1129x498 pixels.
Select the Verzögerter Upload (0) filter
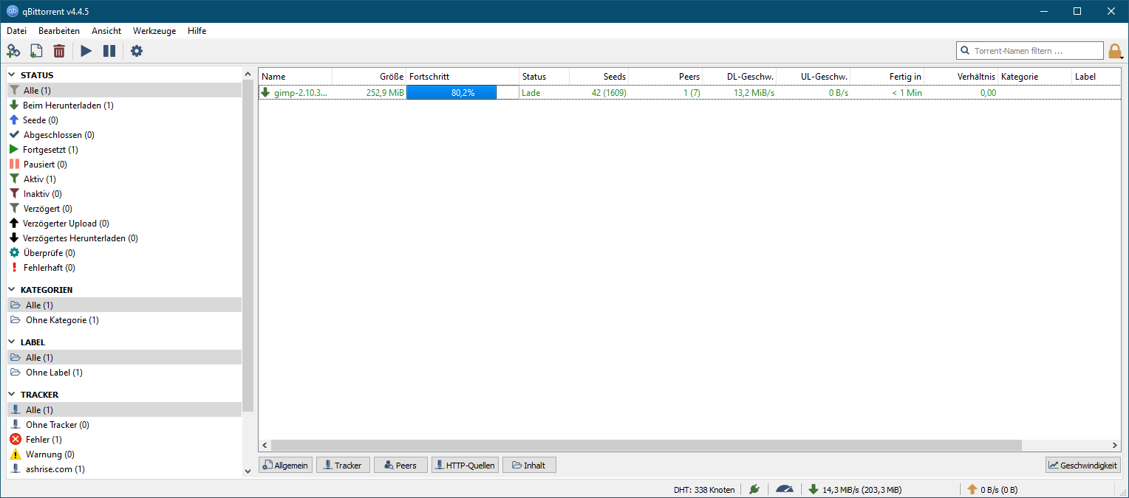(124, 224)
